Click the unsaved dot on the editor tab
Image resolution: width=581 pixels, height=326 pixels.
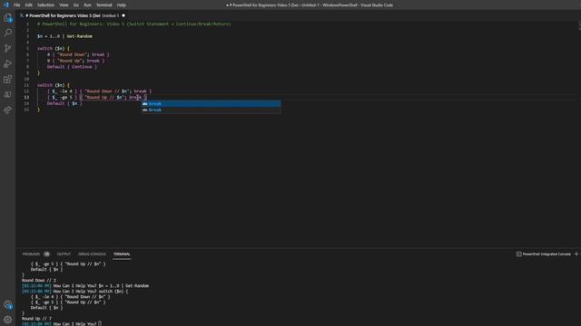coord(123,15)
